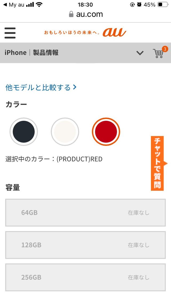Viewport: 171px width, 304px height.
Task: Tap the back arrow to My au
Action: click(x=5, y=5)
